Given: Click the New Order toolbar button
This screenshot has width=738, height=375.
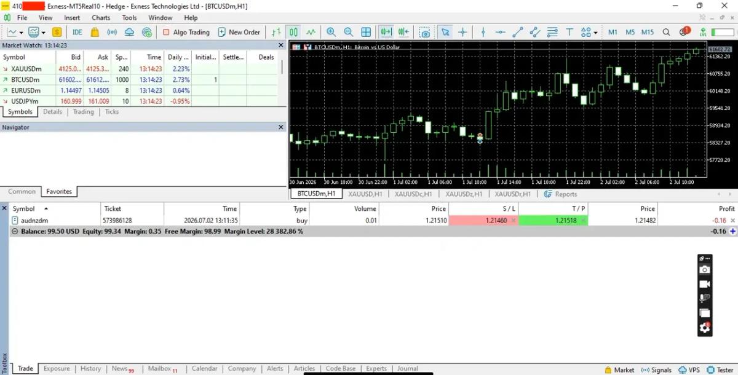Looking at the screenshot, I should [239, 32].
